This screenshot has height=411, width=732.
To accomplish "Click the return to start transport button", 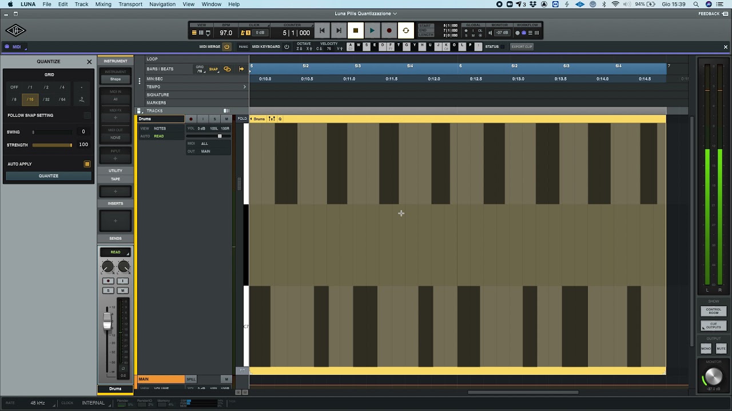I will pyautogui.click(x=322, y=31).
